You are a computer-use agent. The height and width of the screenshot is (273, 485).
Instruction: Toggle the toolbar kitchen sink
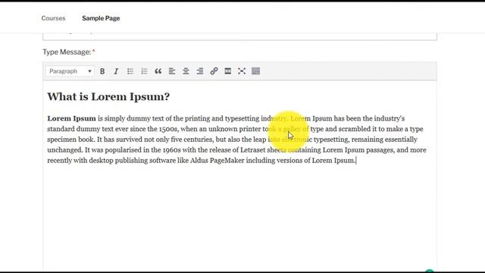(256, 71)
